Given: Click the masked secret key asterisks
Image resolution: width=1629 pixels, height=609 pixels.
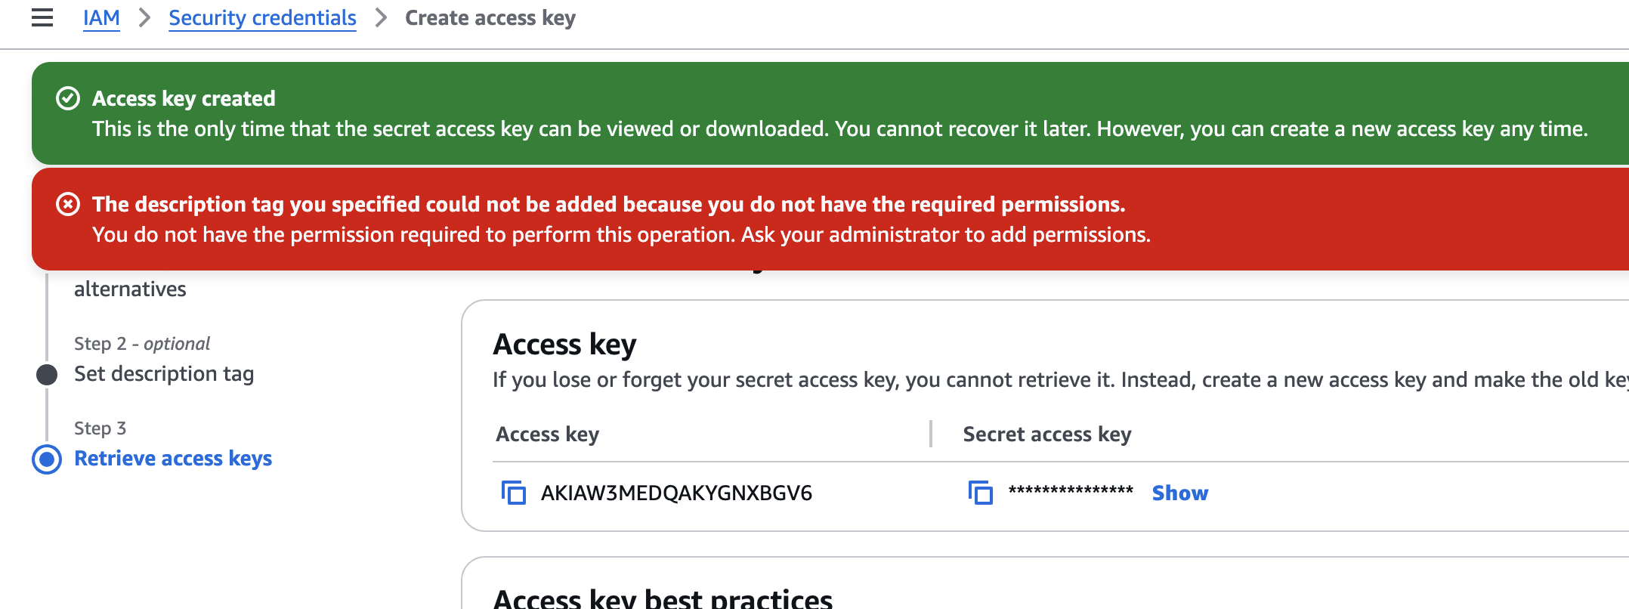Looking at the screenshot, I should click(1071, 491).
